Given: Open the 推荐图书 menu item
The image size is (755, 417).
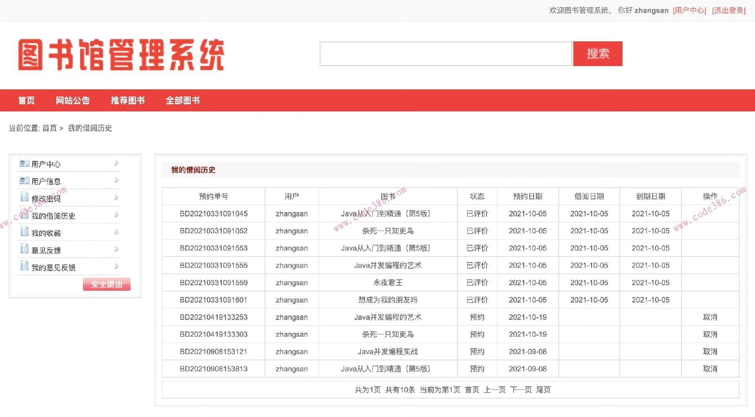Looking at the screenshot, I should (x=128, y=101).
